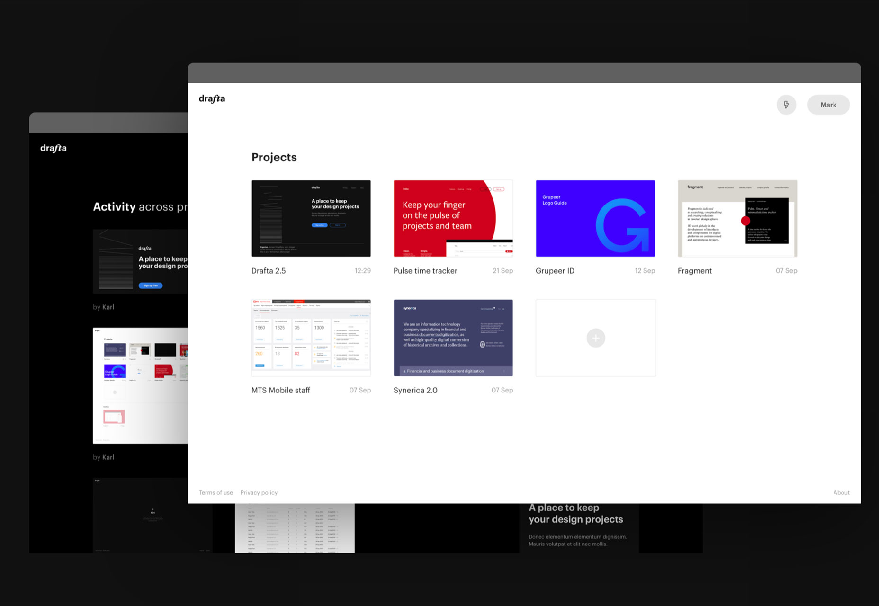Image resolution: width=879 pixels, height=606 pixels.
Task: Click the Fragment project title
Action: tap(694, 271)
